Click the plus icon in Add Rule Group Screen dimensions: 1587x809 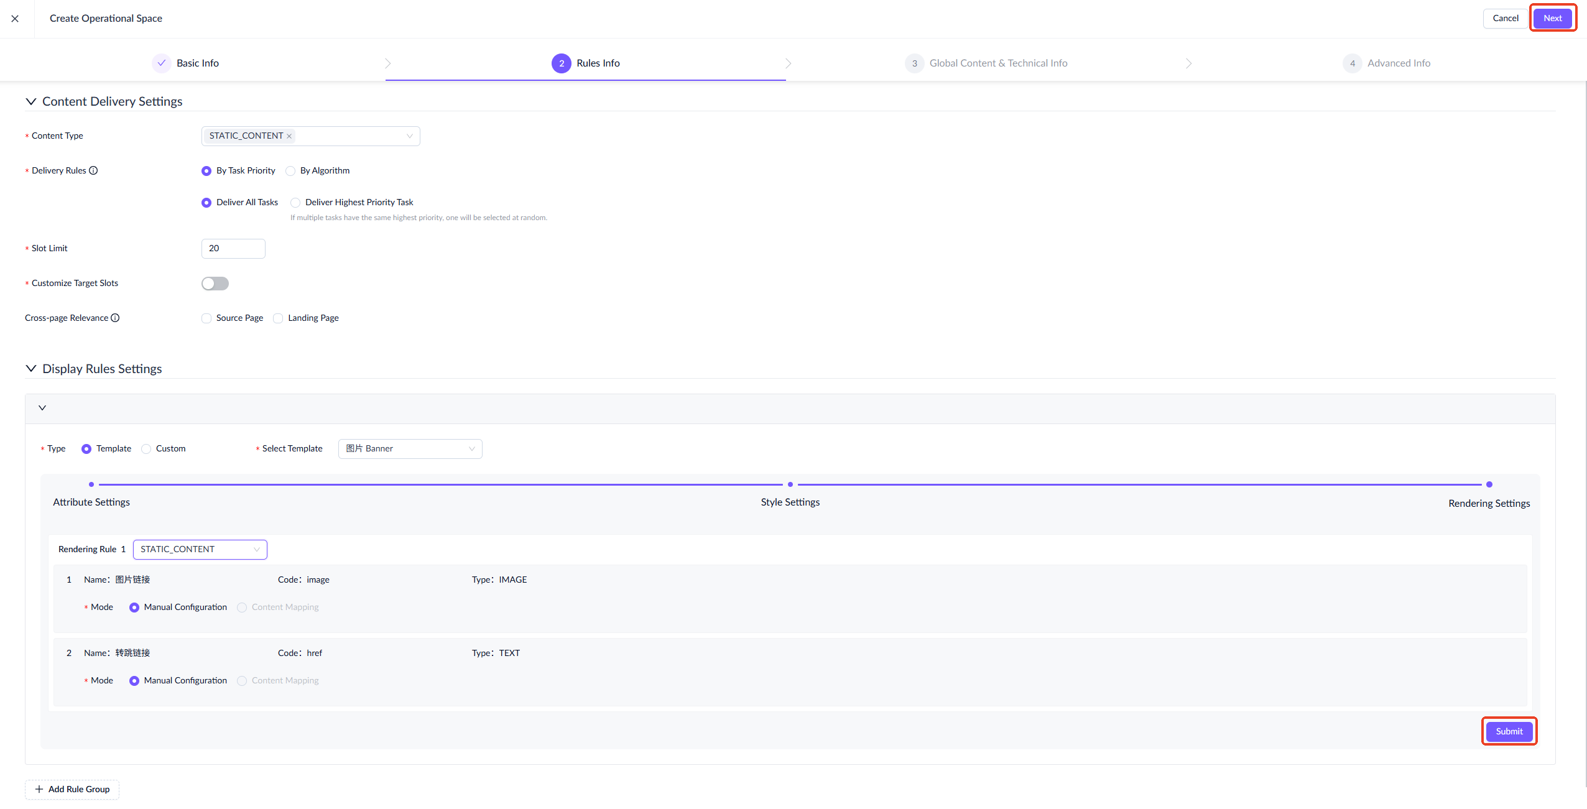click(39, 789)
